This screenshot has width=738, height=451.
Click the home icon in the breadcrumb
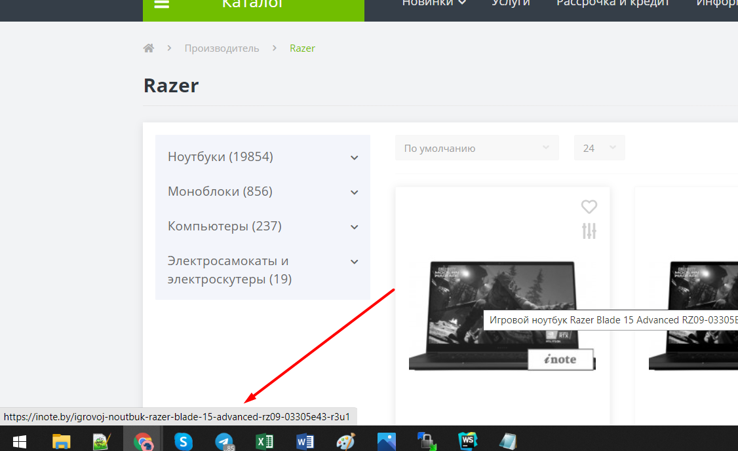149,48
